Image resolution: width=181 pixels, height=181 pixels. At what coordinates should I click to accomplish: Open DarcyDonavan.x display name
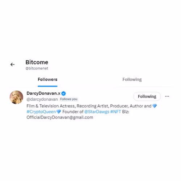pyautogui.click(x=43, y=93)
